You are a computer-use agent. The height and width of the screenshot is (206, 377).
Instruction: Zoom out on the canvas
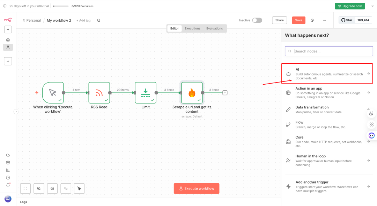tap(52, 189)
